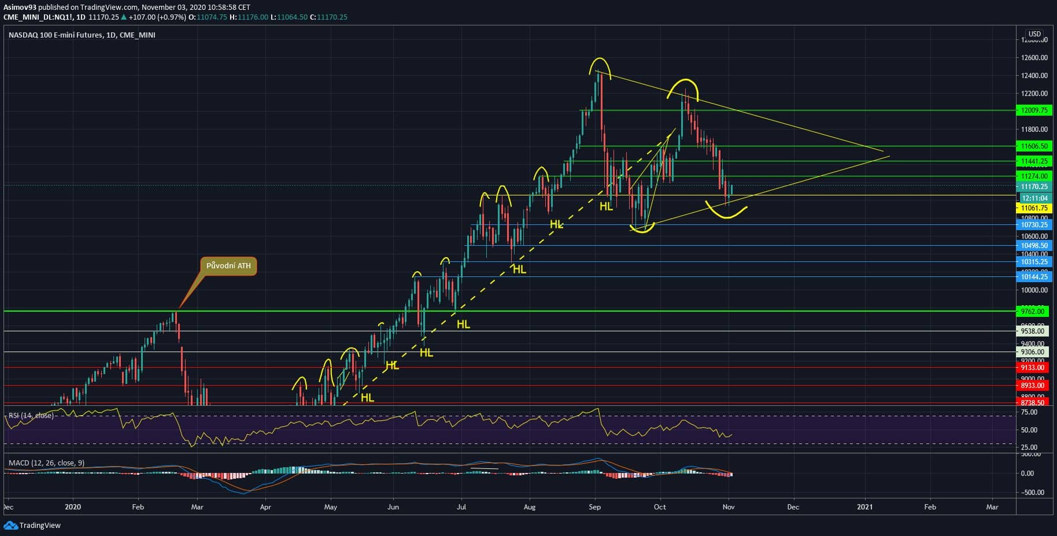
Task: Click the 12200.00 axis tick label
Action: pos(1034,94)
